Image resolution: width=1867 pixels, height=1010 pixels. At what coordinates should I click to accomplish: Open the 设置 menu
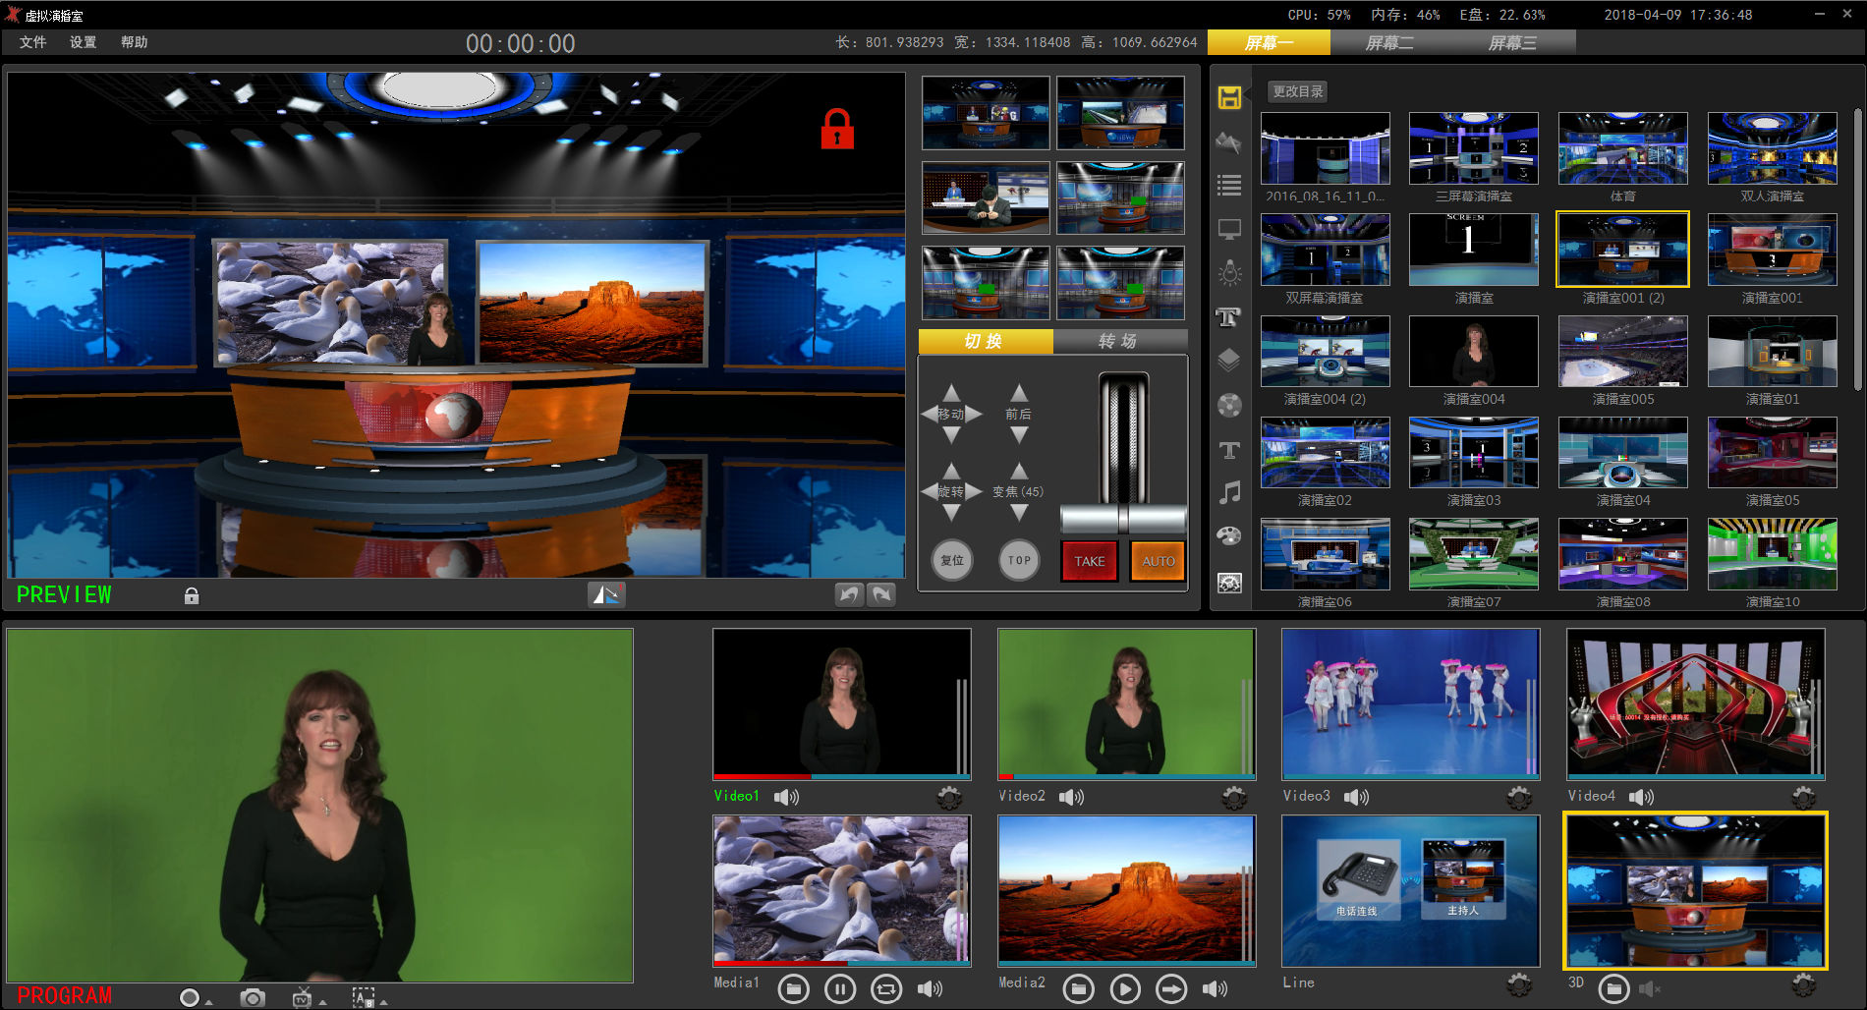point(83,42)
